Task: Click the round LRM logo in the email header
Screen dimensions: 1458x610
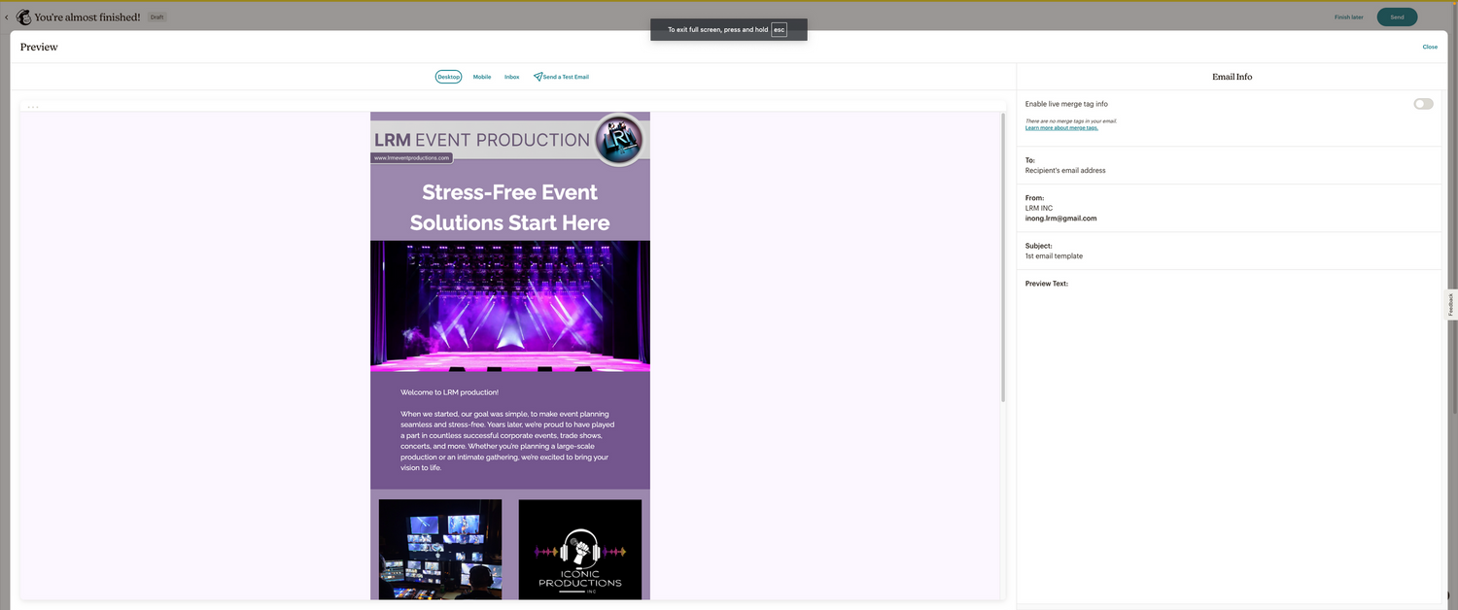Action: [x=619, y=139]
